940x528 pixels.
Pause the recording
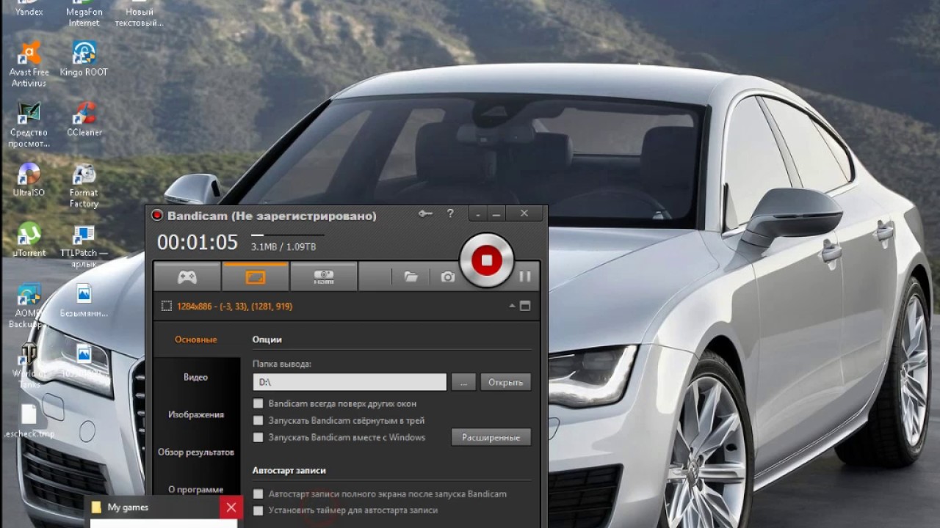525,276
